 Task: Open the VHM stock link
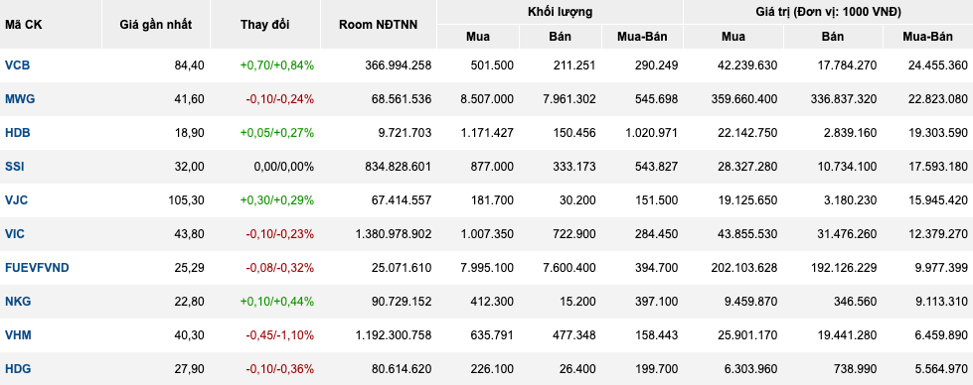18,335
